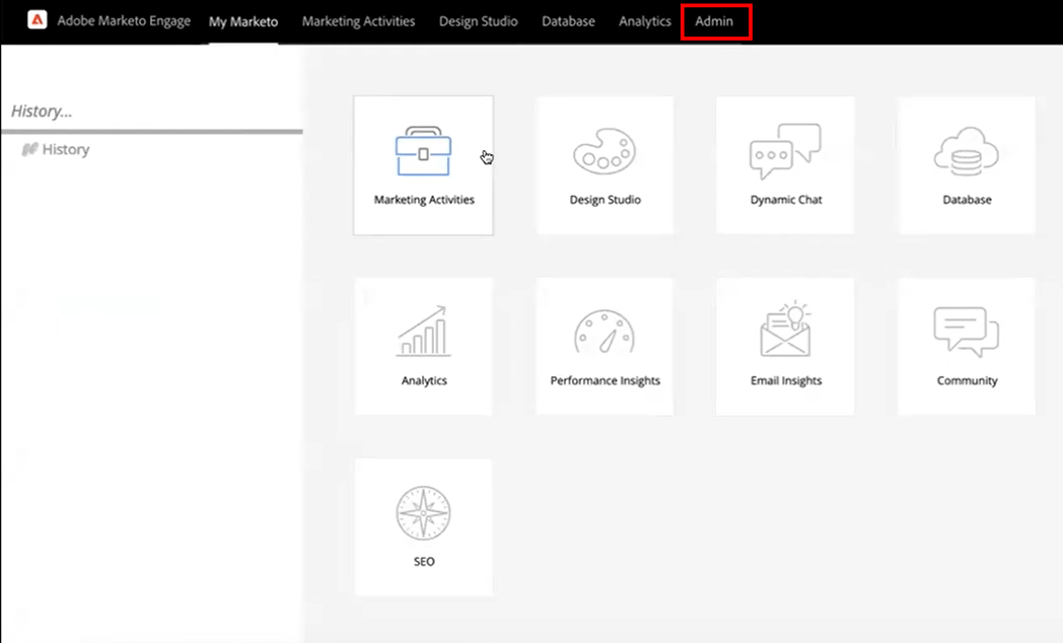Click the History Marketo logo icon

(x=30, y=149)
